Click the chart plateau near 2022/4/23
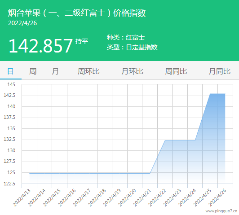Screen dimensions: 239x215 (x=180, y=140)
